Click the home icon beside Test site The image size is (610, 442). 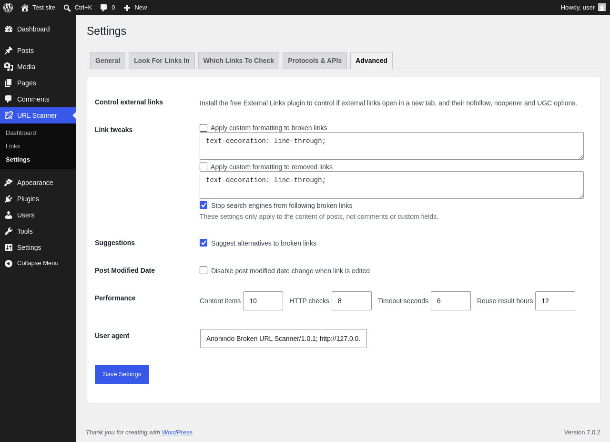click(25, 8)
